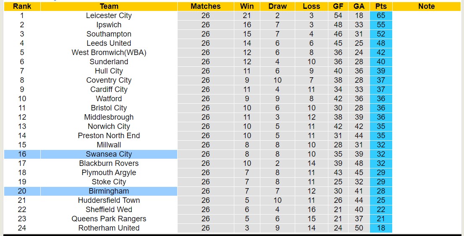Viewport: 464px width, 236px height.
Task: Open the Ipswich team link
Action: pos(109,25)
